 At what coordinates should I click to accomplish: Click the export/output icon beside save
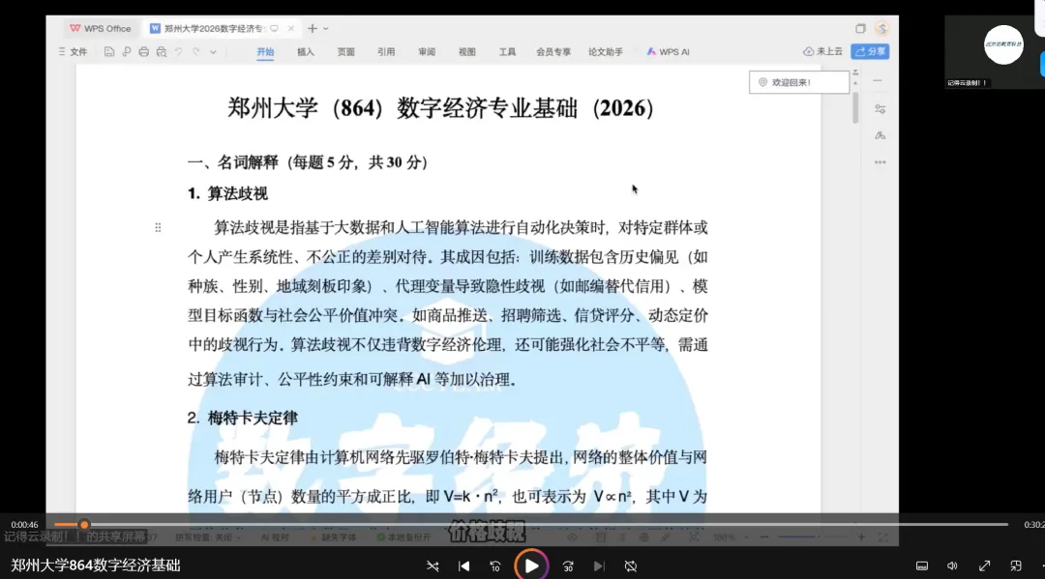pyautogui.click(x=126, y=52)
